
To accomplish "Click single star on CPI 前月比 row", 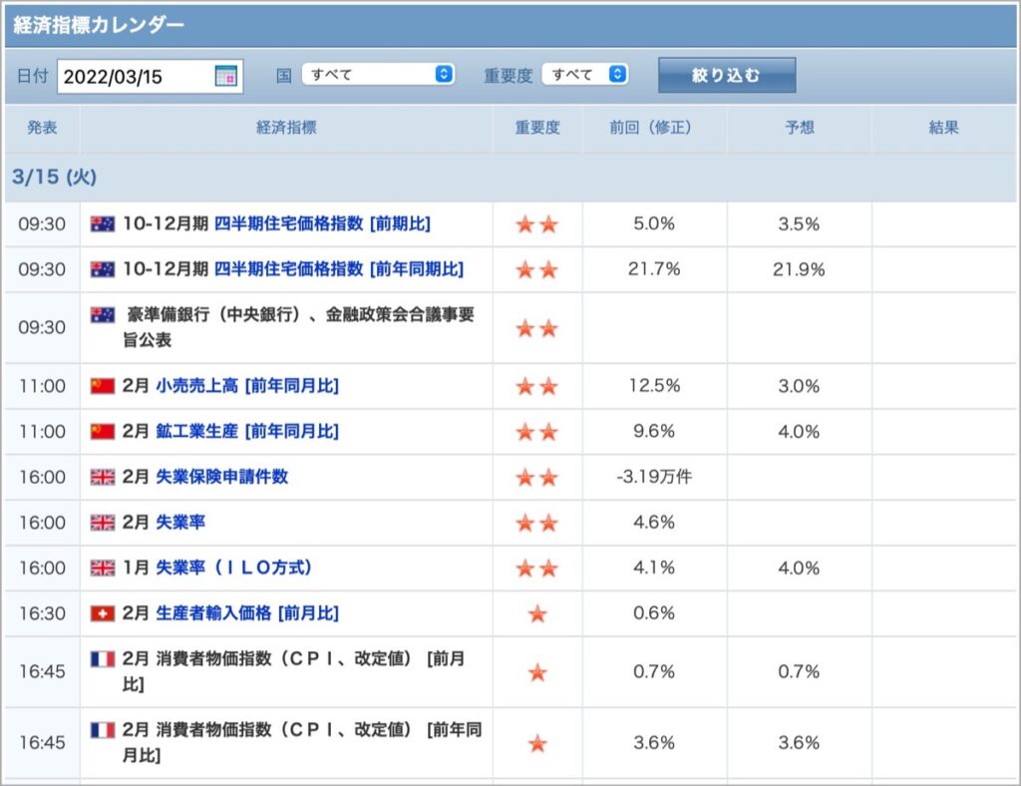I will (x=537, y=672).
